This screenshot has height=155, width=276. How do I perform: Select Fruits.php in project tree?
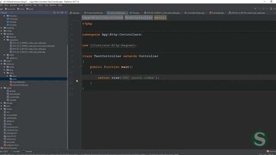pos(12,19)
